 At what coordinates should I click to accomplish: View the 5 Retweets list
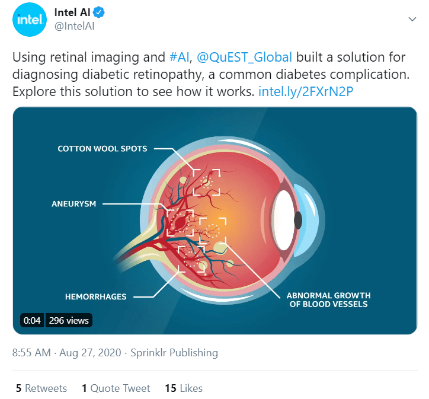tap(41, 388)
